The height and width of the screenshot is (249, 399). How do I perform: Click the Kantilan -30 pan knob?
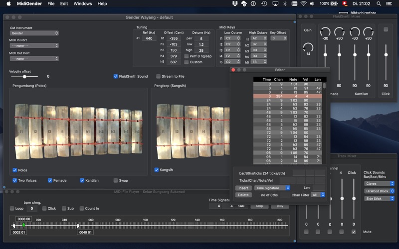point(355,32)
